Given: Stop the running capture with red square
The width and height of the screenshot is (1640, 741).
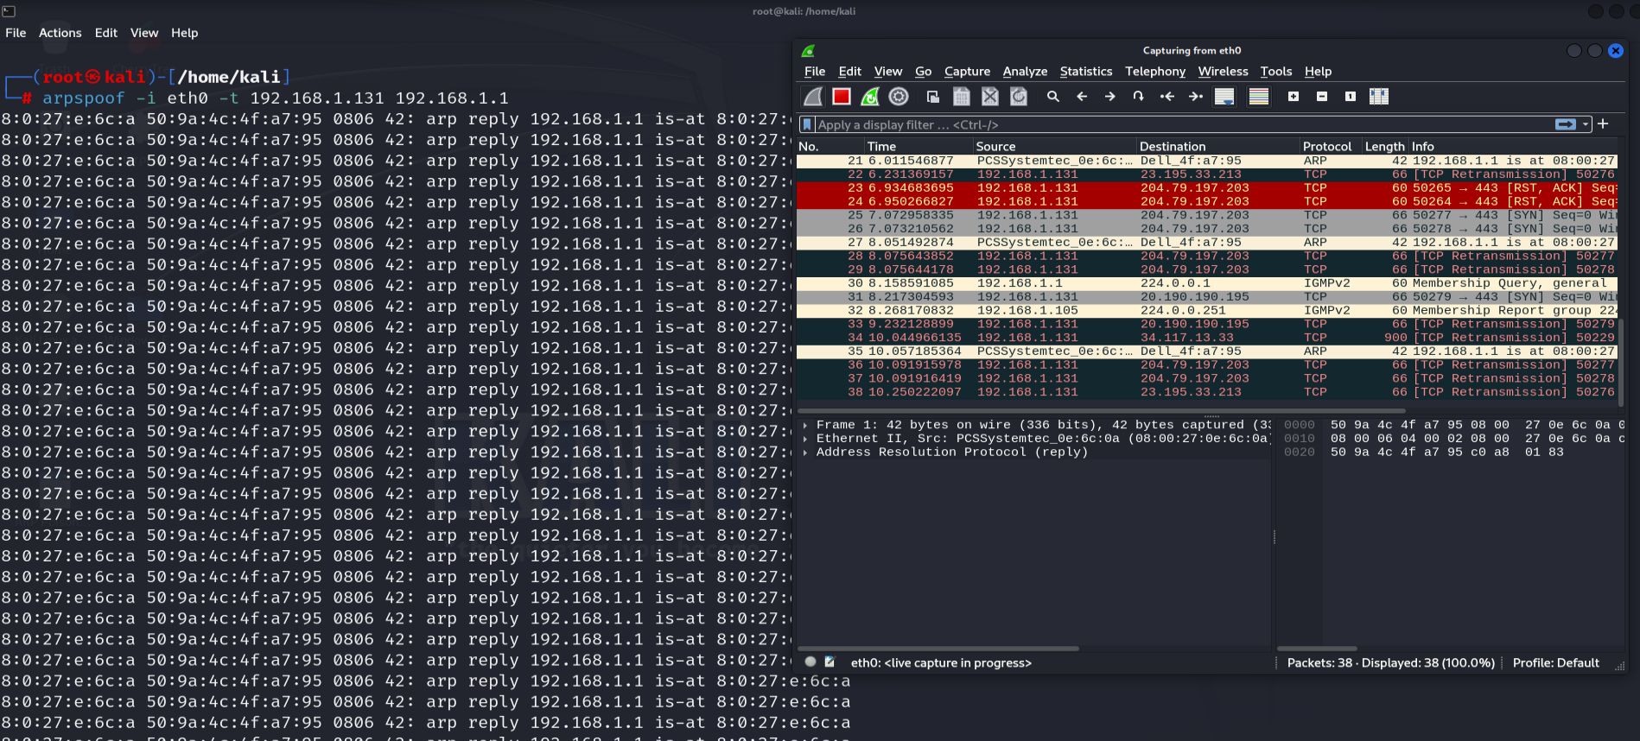Looking at the screenshot, I should click(x=842, y=97).
